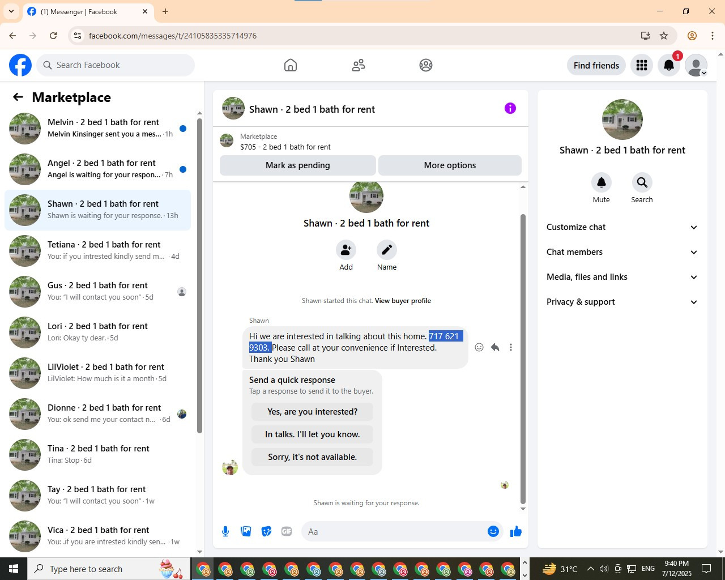Click the chat messages scrollbar
This screenshot has height=580, width=725.
pyautogui.click(x=523, y=359)
